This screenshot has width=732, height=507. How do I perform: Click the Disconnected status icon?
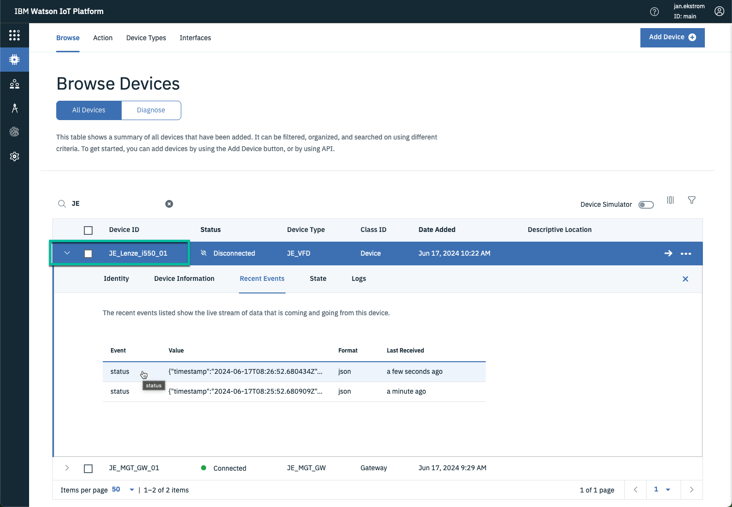click(204, 253)
